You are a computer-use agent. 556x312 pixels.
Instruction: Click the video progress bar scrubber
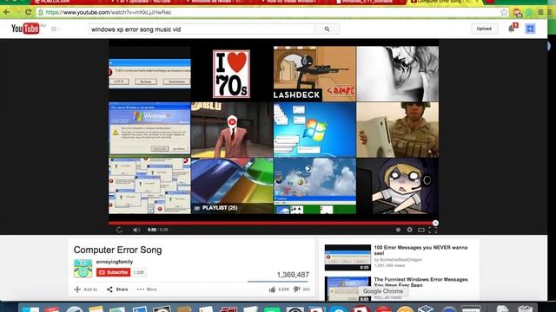coord(435,223)
